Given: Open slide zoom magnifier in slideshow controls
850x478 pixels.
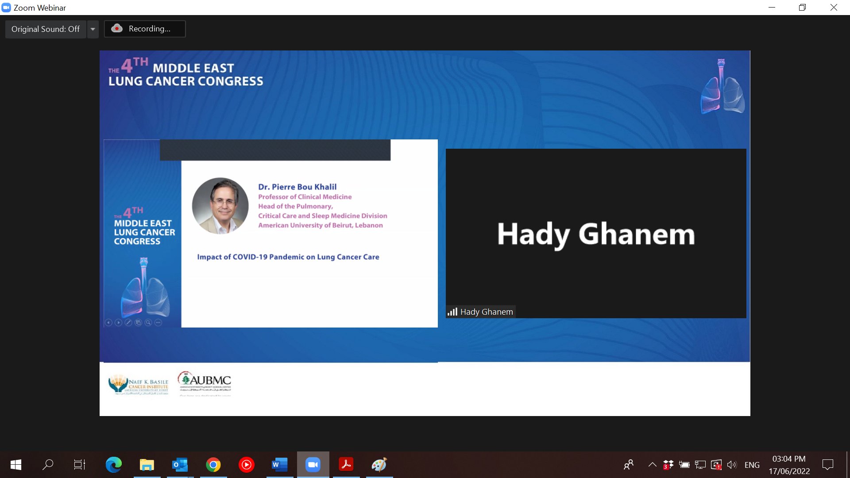Looking at the screenshot, I should 148,323.
